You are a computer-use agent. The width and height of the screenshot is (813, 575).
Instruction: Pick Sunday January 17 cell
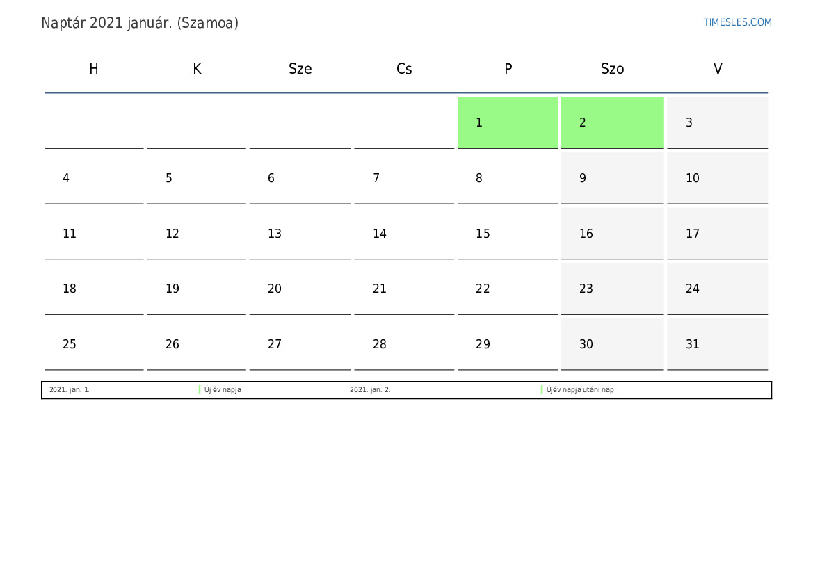click(717, 234)
